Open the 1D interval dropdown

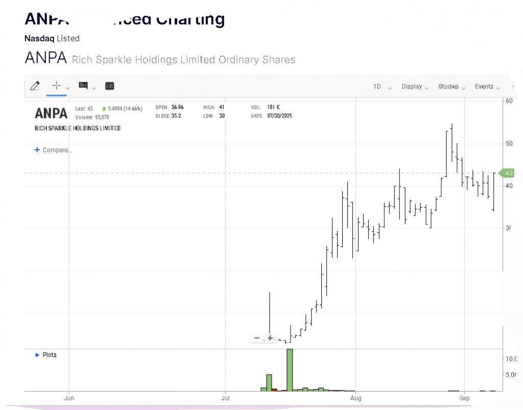383,87
